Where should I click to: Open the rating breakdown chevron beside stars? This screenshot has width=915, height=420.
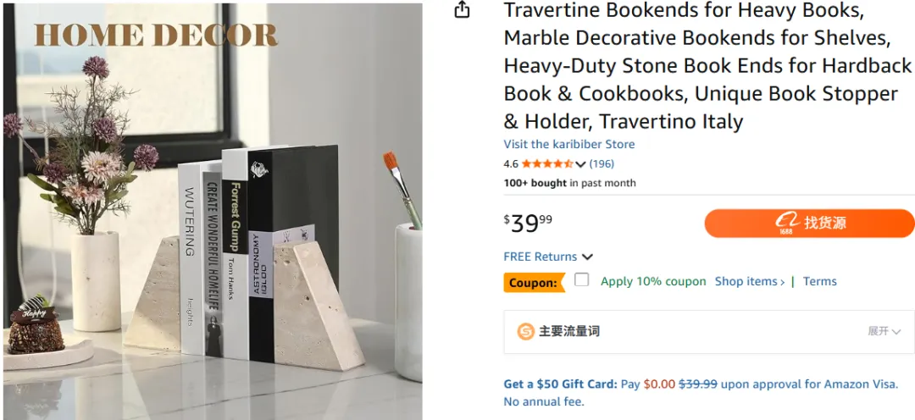[x=580, y=164]
